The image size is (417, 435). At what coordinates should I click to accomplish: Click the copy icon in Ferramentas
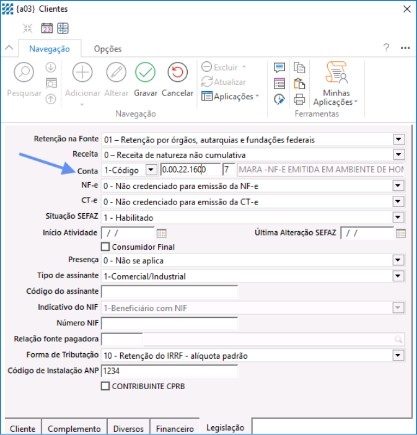point(299,68)
